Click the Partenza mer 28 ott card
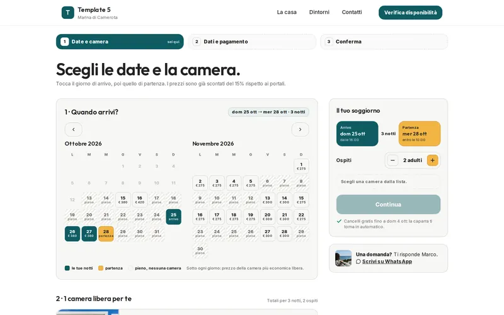Viewport: 504px width, 315px height. (x=420, y=134)
